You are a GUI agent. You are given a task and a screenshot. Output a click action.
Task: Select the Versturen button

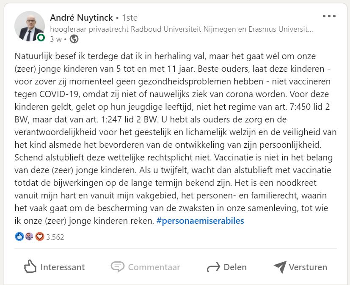point(300,267)
